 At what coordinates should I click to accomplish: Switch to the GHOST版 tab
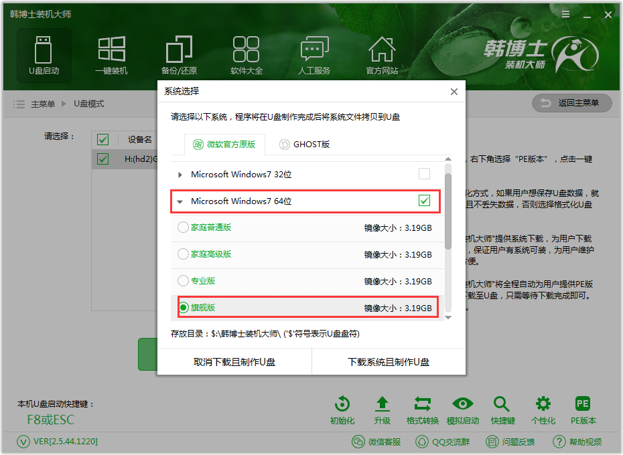305,144
